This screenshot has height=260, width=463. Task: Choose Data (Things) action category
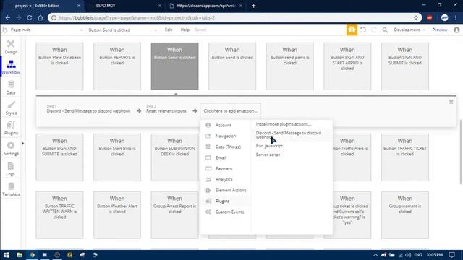coord(225,147)
